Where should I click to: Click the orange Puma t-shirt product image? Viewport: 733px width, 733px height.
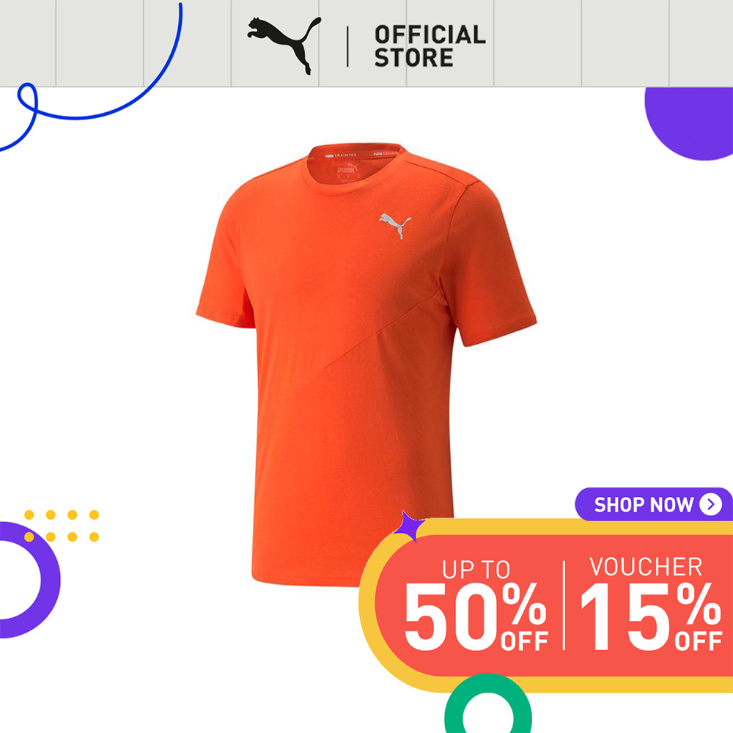pyautogui.click(x=366, y=364)
